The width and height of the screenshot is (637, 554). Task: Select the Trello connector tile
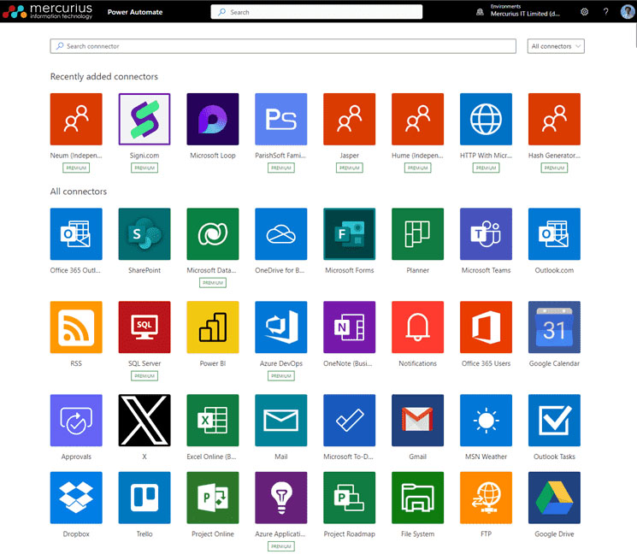coord(145,498)
